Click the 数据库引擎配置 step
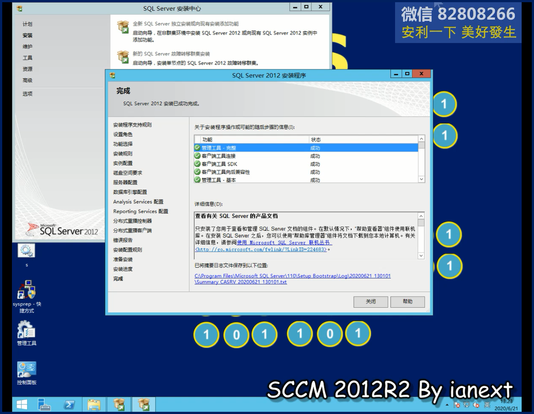Viewport: 534px width, 414px height. click(130, 192)
